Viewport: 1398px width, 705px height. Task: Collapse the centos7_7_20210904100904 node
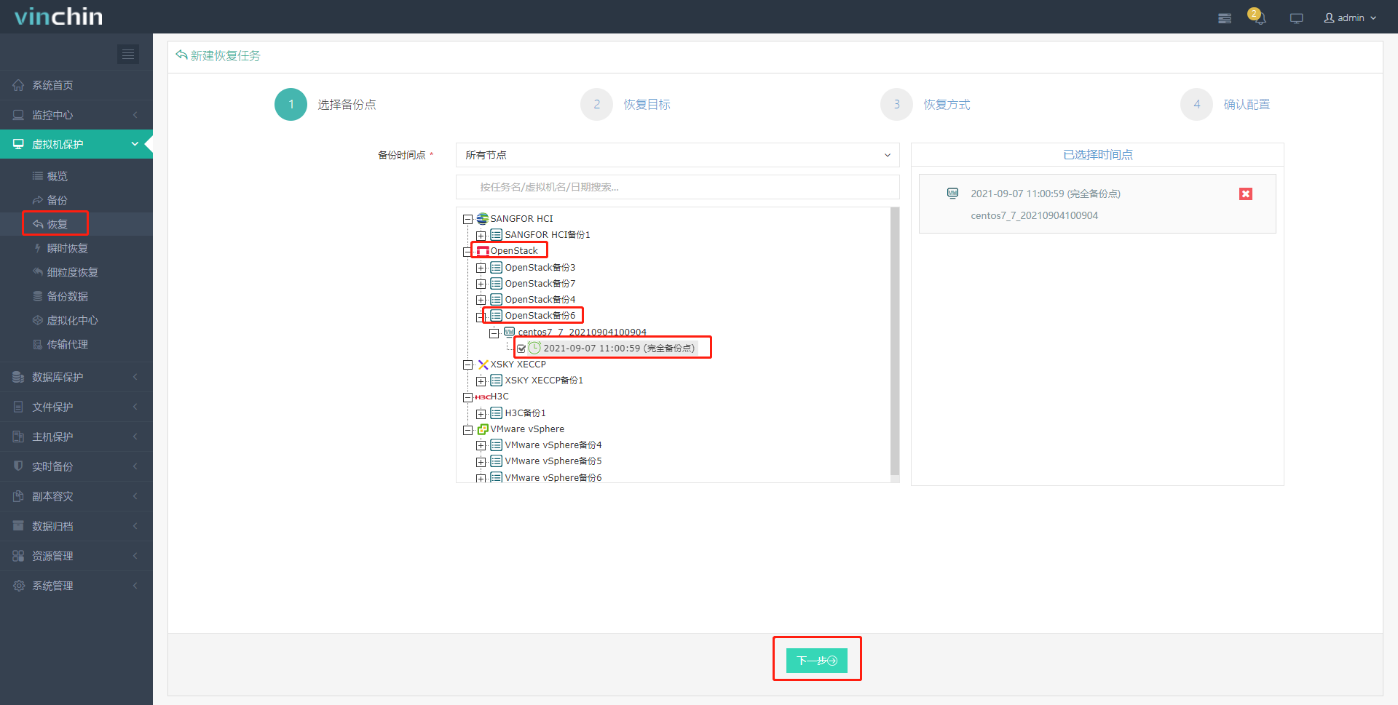click(x=494, y=332)
